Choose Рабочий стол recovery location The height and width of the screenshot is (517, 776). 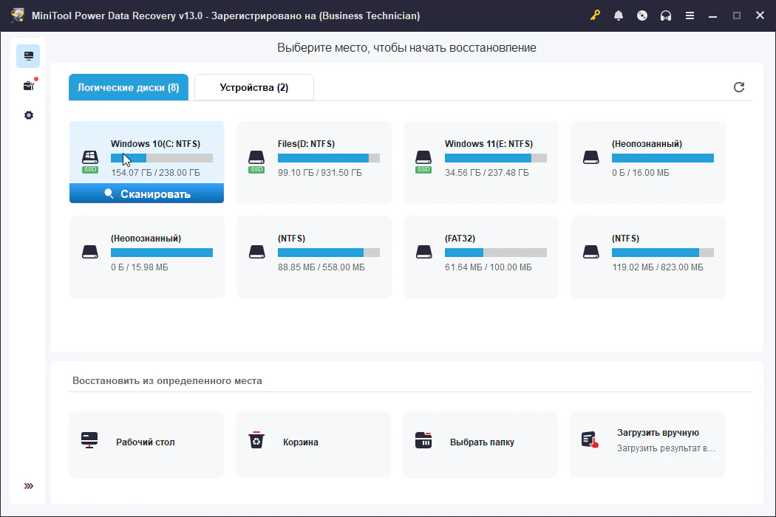tap(146, 445)
